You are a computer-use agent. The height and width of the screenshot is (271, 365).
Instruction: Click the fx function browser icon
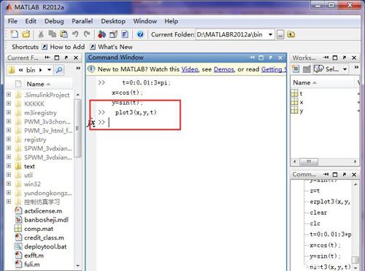(x=91, y=122)
